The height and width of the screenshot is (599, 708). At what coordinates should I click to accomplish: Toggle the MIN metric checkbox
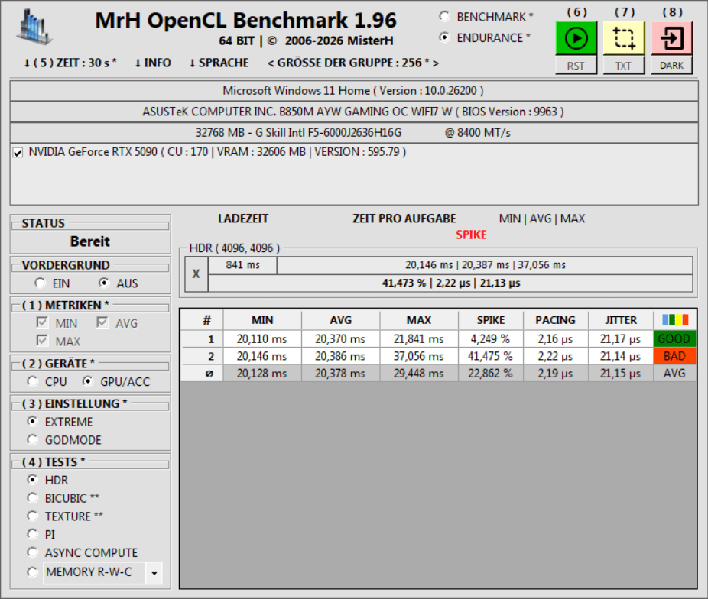click(42, 322)
